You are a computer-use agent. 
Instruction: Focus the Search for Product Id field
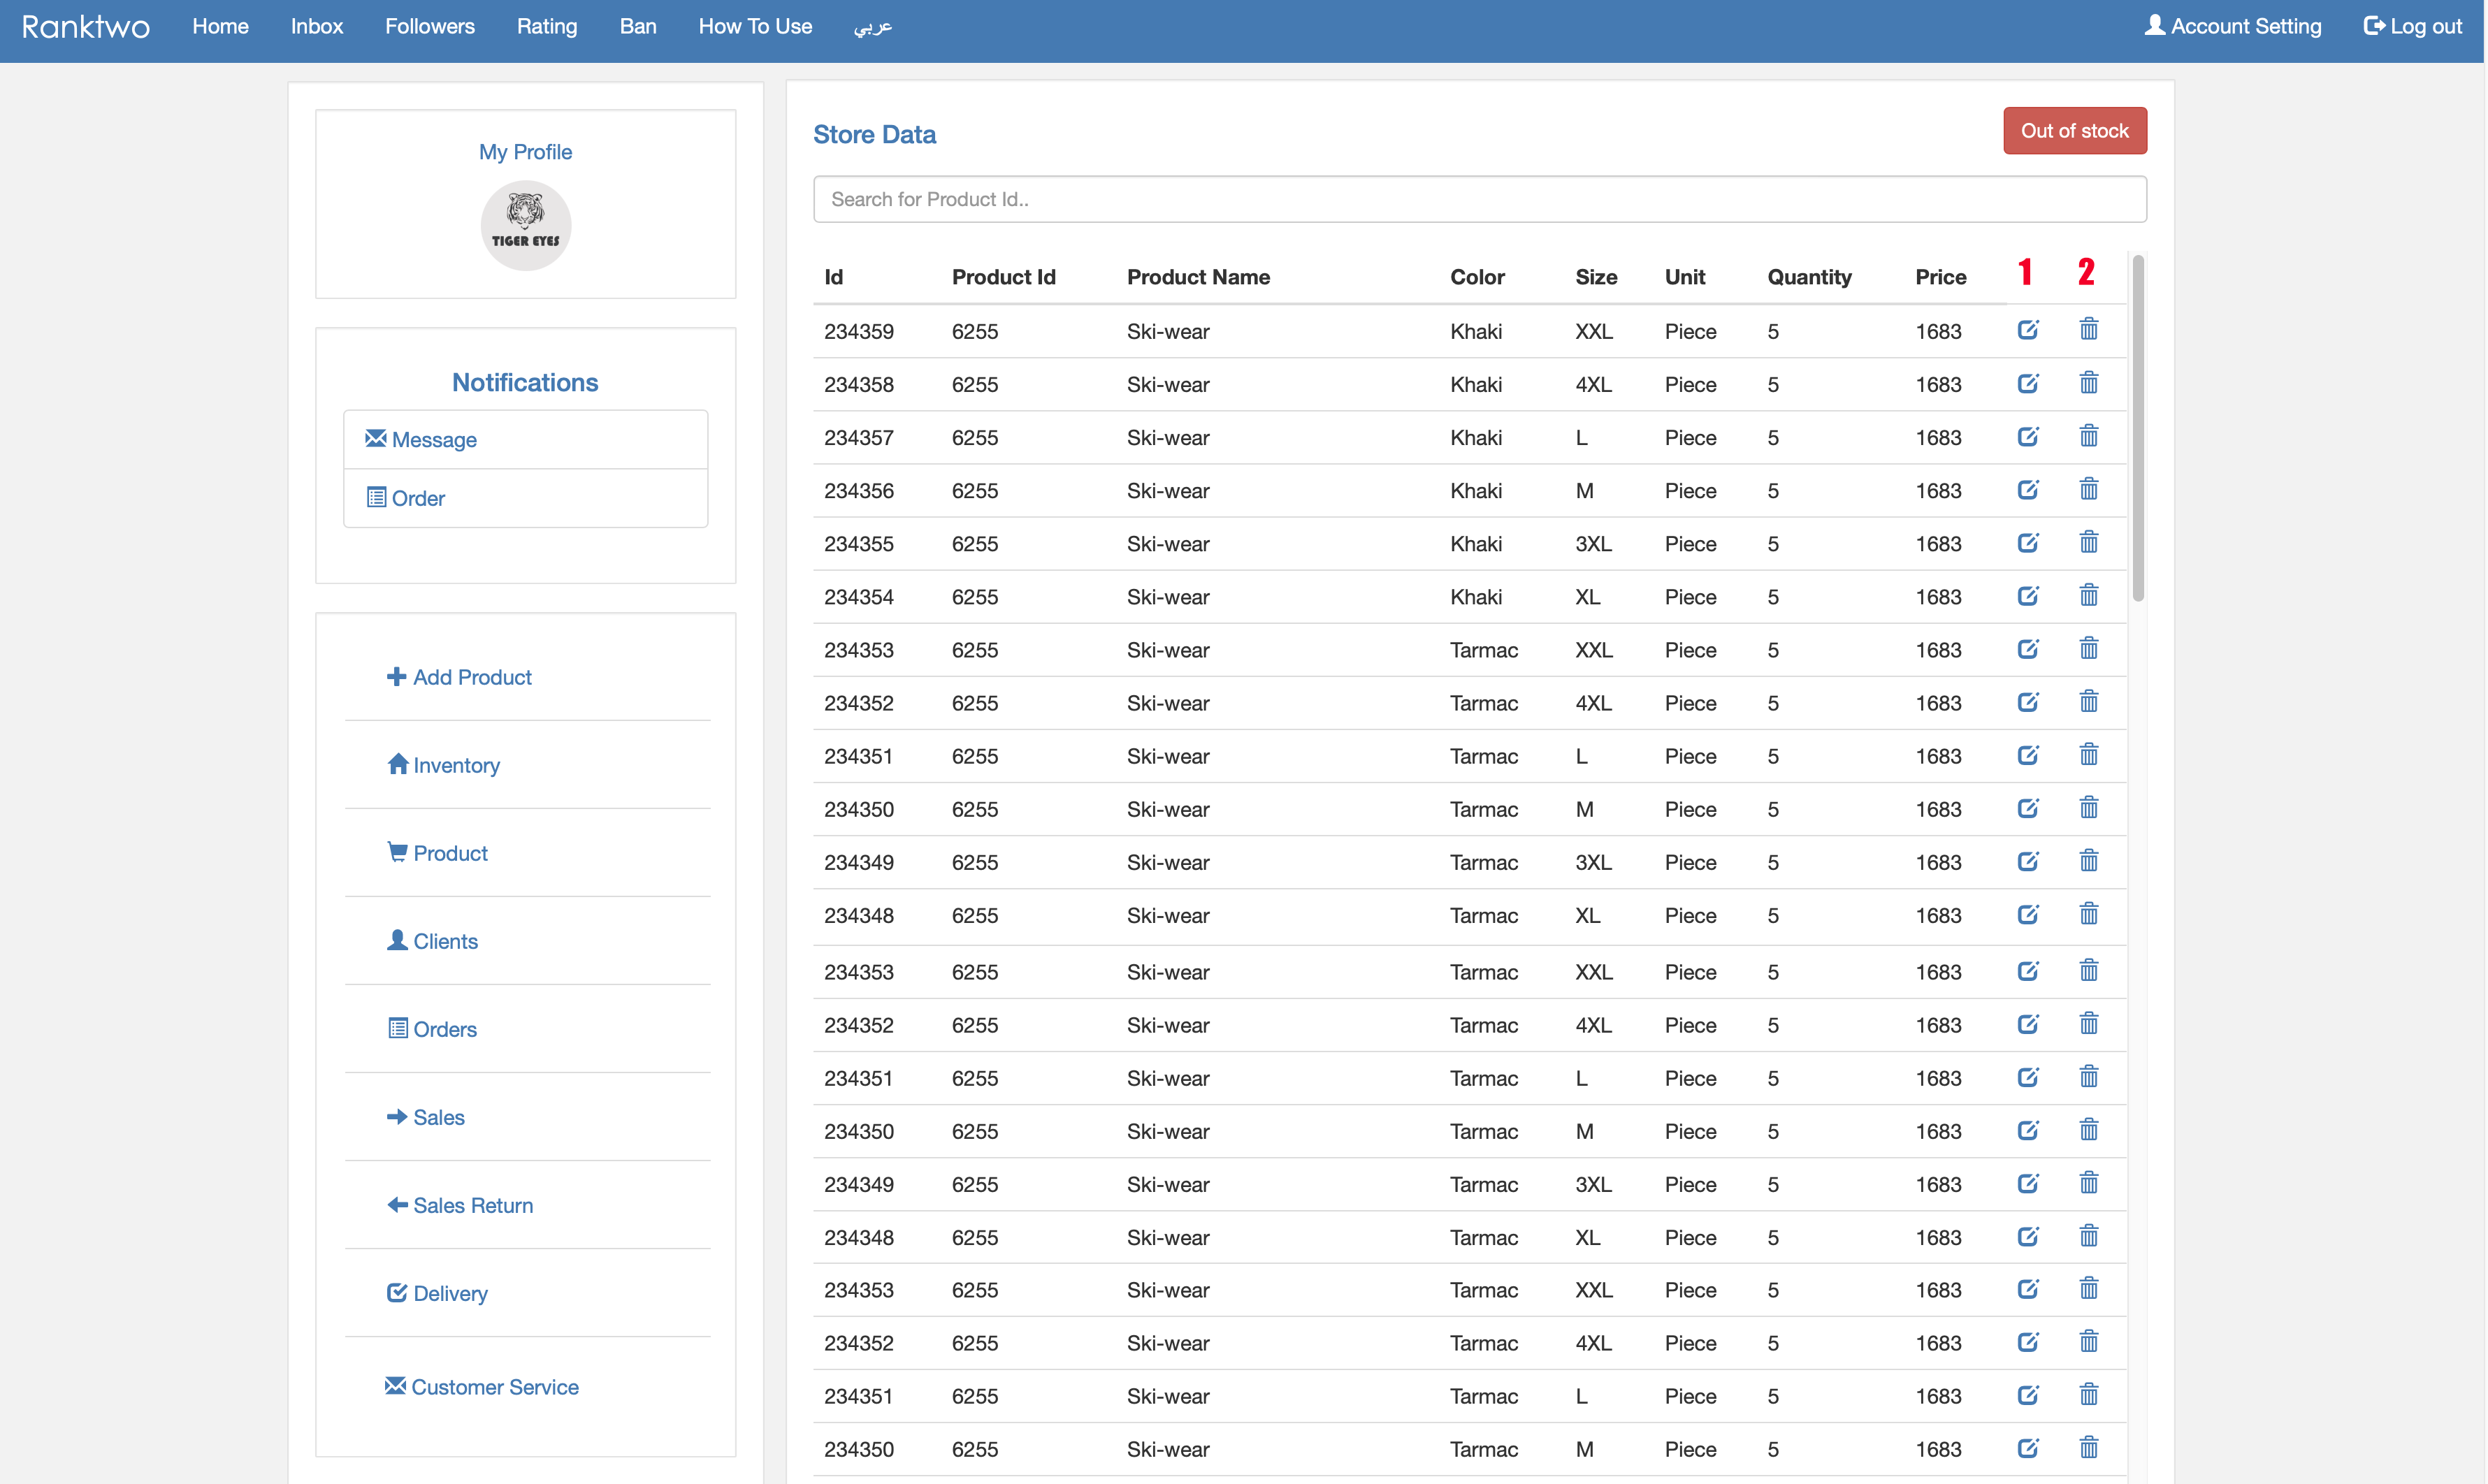pos(1479,199)
